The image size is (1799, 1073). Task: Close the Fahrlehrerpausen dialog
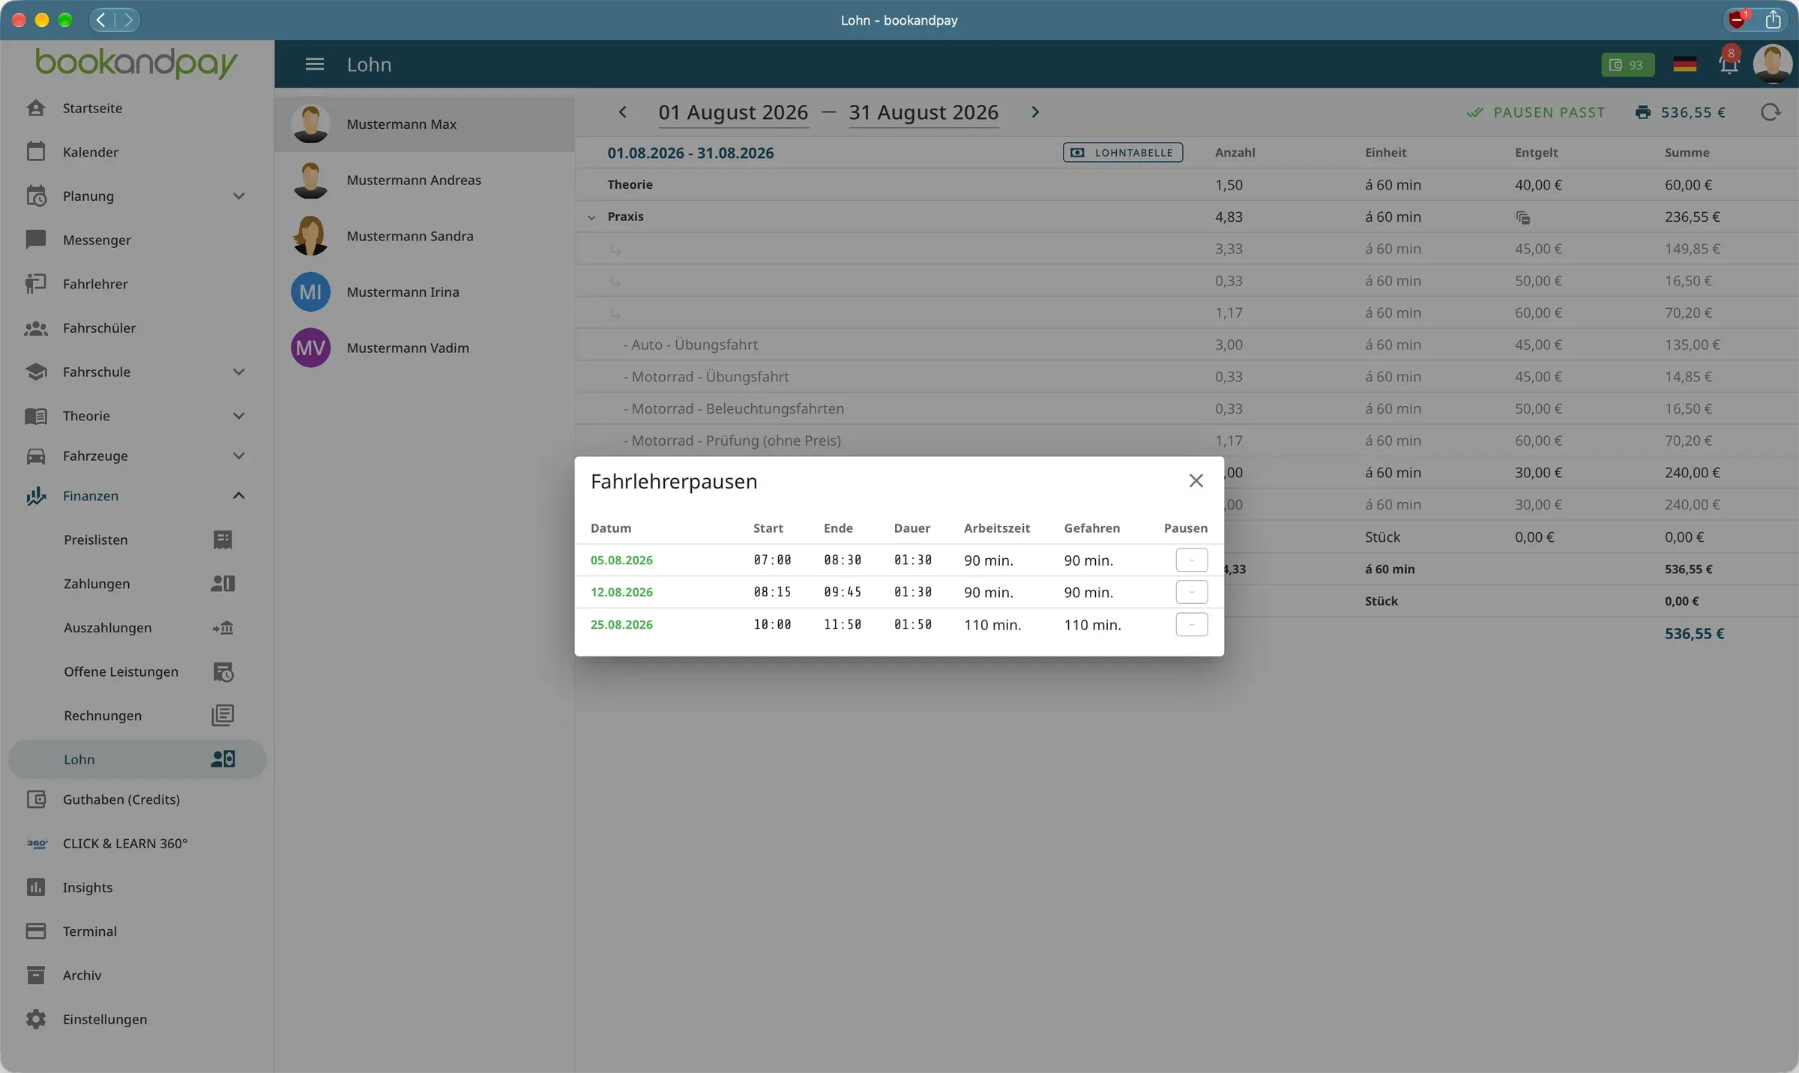tap(1196, 481)
